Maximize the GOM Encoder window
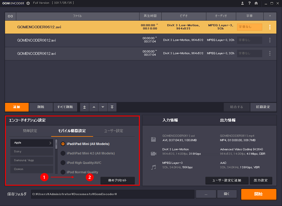Screen dimensions: 282x206 [272, 3]
